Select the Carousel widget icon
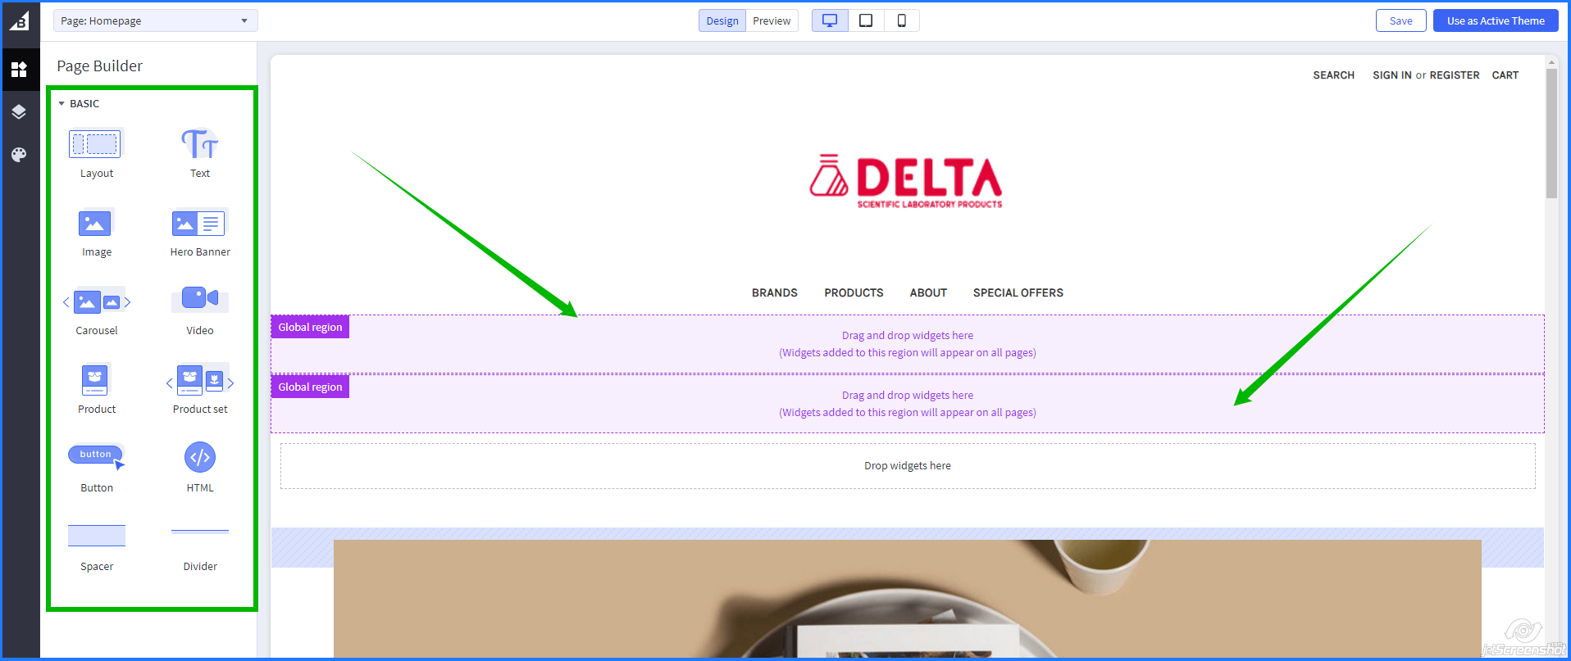The height and width of the screenshot is (661, 1571). [97, 301]
